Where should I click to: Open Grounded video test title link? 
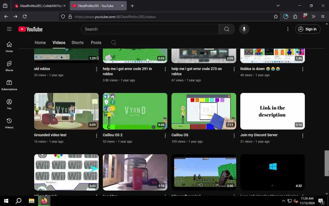[x=50, y=135]
